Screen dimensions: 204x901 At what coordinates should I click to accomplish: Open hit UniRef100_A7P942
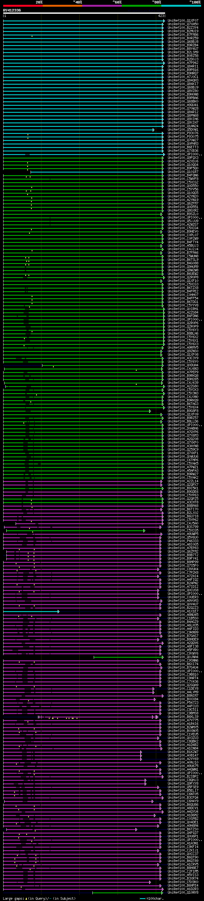pyautogui.click(x=183, y=63)
